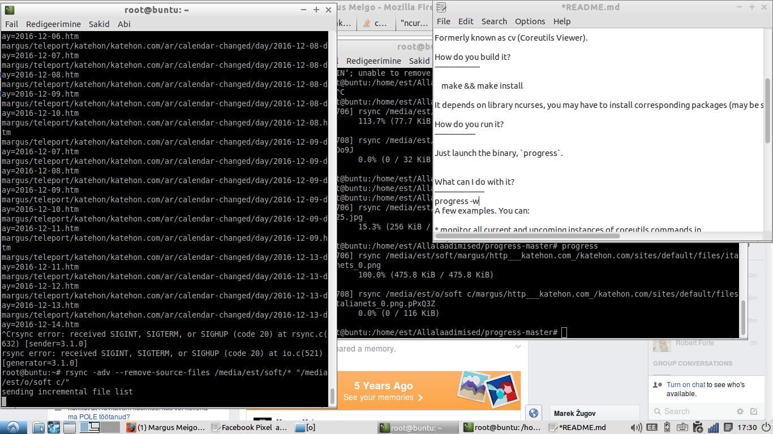Open the Help menu in README.md editor
Viewport: 773px width, 434px height.
(562, 21)
